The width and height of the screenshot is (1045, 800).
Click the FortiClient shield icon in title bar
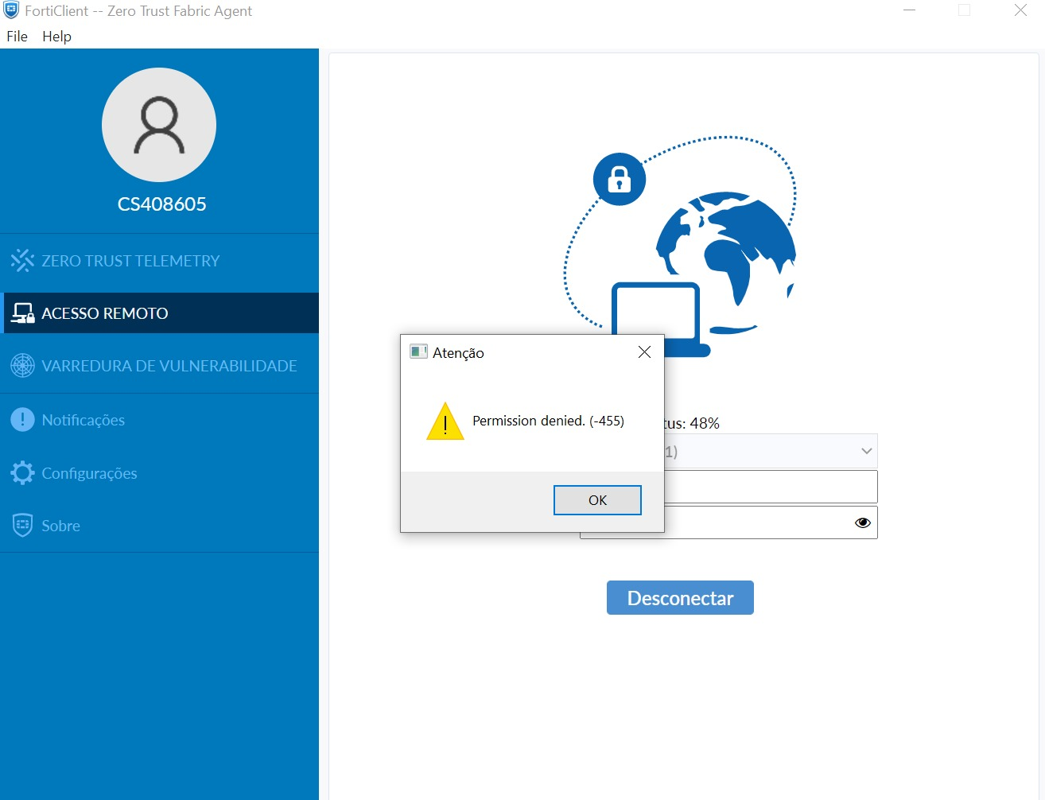(11, 10)
